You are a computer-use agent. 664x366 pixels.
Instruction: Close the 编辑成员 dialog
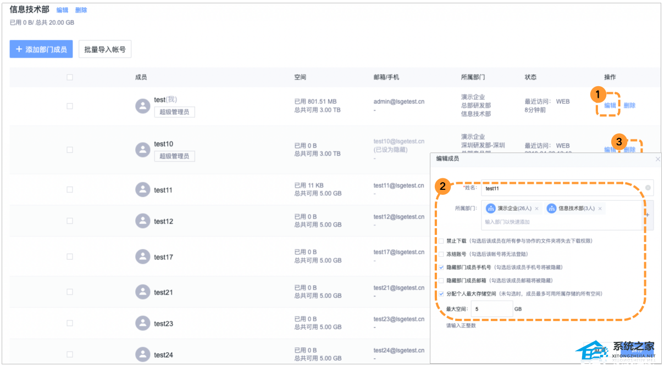pos(658,159)
